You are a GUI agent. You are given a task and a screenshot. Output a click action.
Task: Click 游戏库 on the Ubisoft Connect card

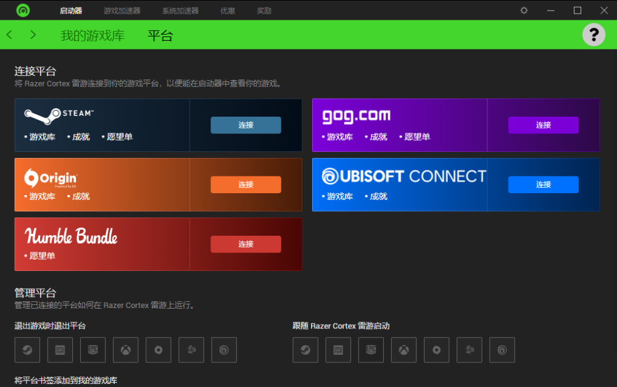click(x=339, y=196)
